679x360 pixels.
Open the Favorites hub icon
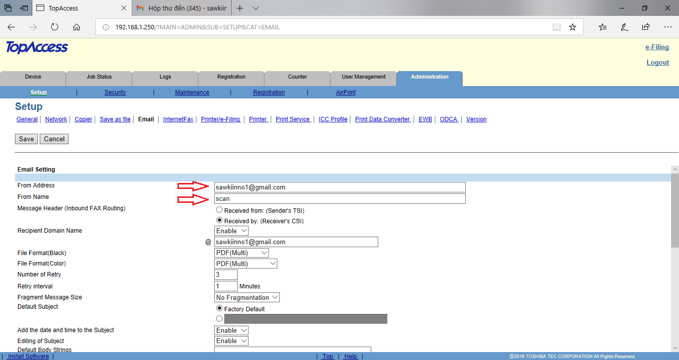click(602, 27)
